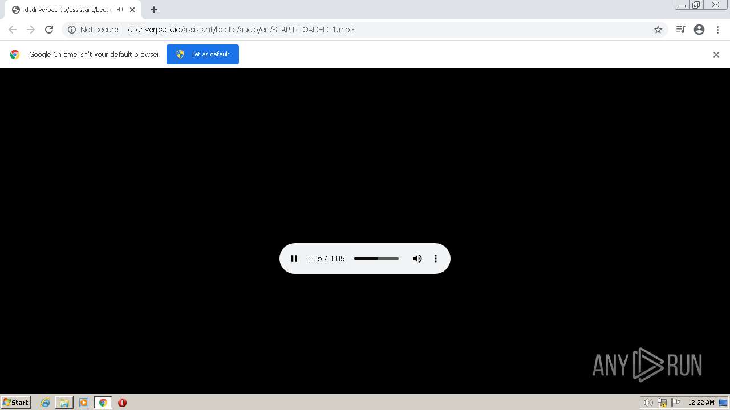This screenshot has height=410, width=730.
Task: Mute the audio player volume
Action: pyautogui.click(x=417, y=259)
